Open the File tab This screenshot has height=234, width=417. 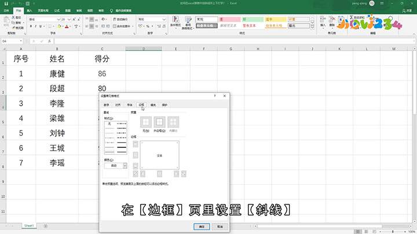[x=6, y=10]
